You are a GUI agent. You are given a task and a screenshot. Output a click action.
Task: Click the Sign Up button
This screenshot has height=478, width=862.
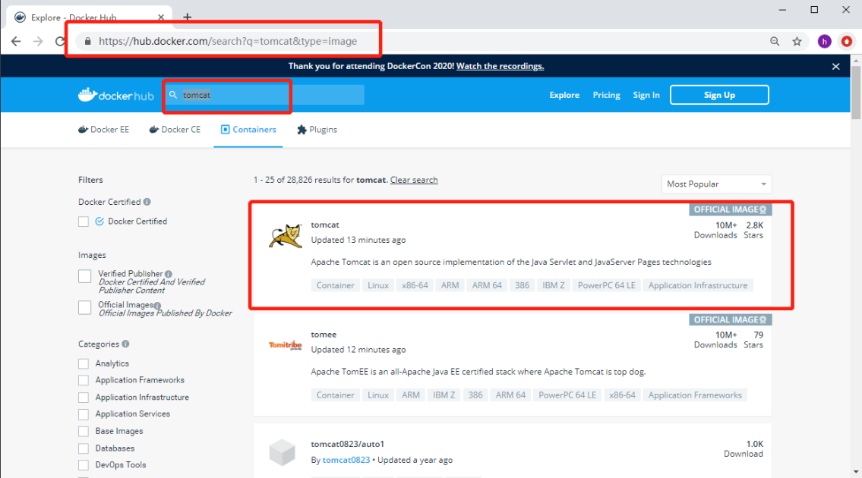(720, 95)
